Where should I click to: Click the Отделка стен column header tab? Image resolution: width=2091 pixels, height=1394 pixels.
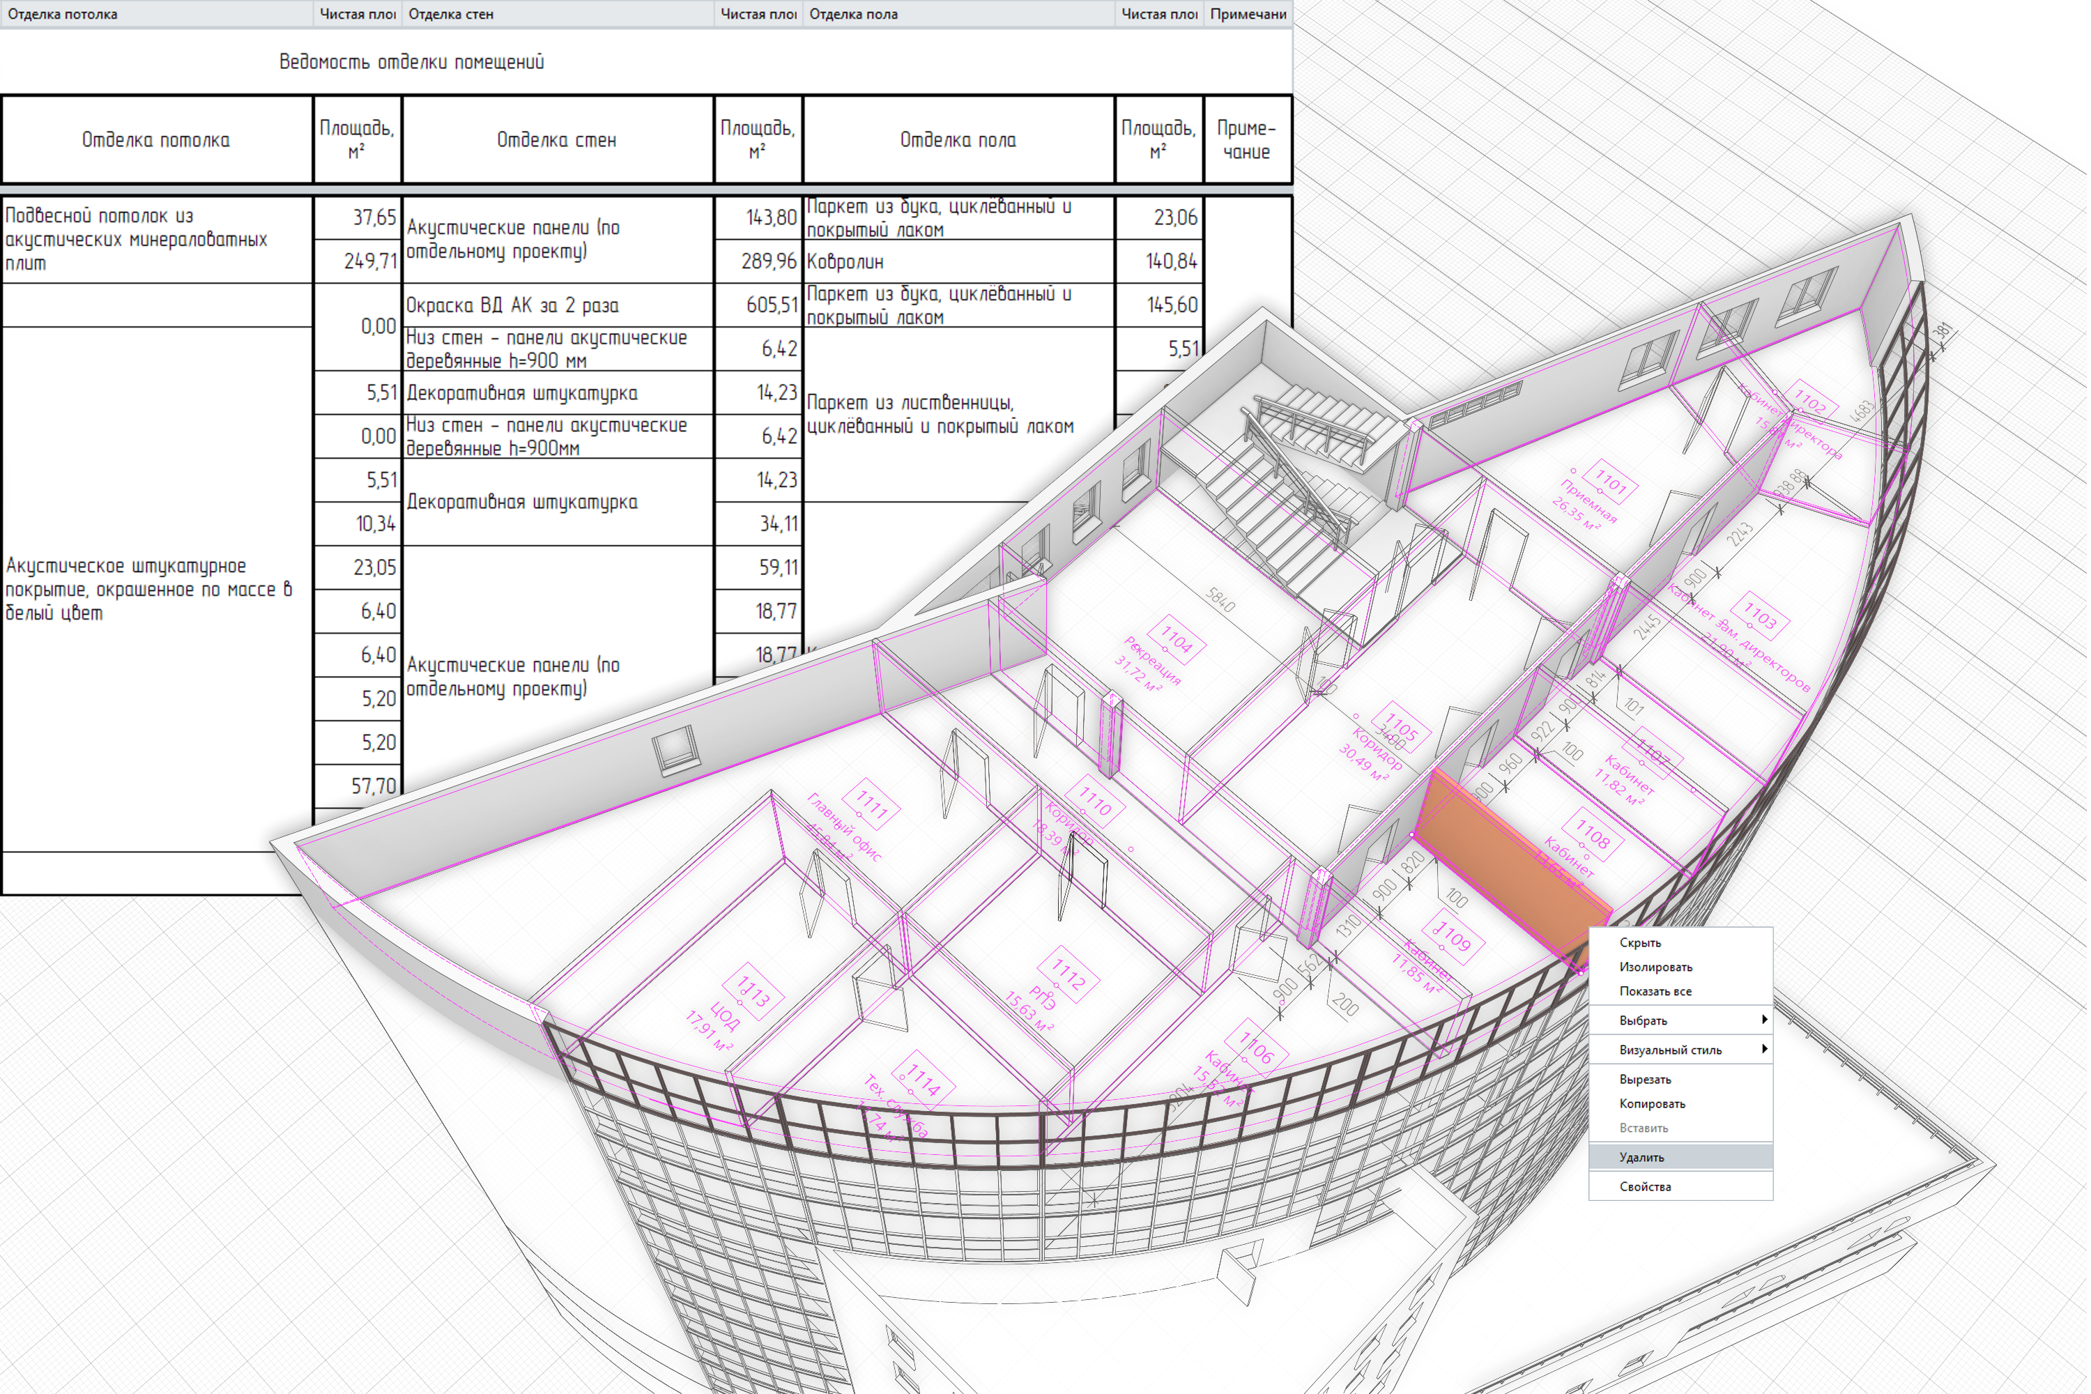tap(559, 14)
